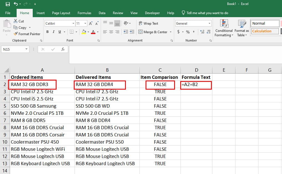This screenshot has height=174, width=282.
Task: Apply Accounting dollar format
Action: tap(178, 32)
